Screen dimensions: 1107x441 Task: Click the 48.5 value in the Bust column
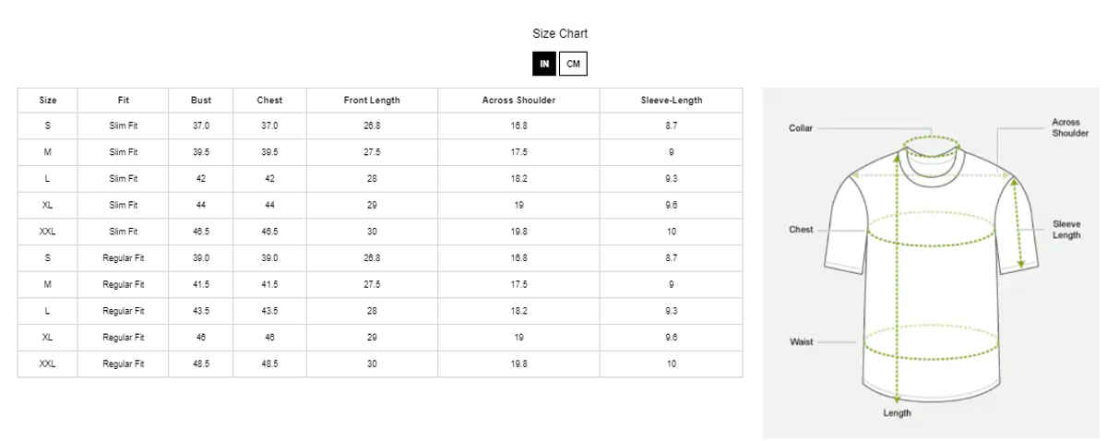click(201, 364)
